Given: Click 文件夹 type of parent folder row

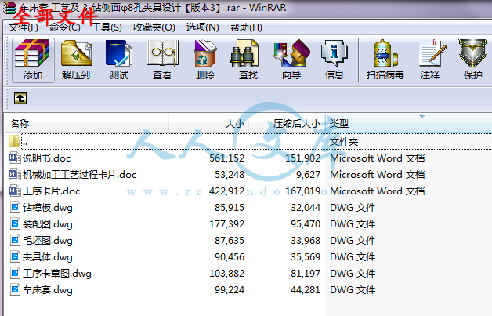Looking at the screenshot, I should point(344,142).
